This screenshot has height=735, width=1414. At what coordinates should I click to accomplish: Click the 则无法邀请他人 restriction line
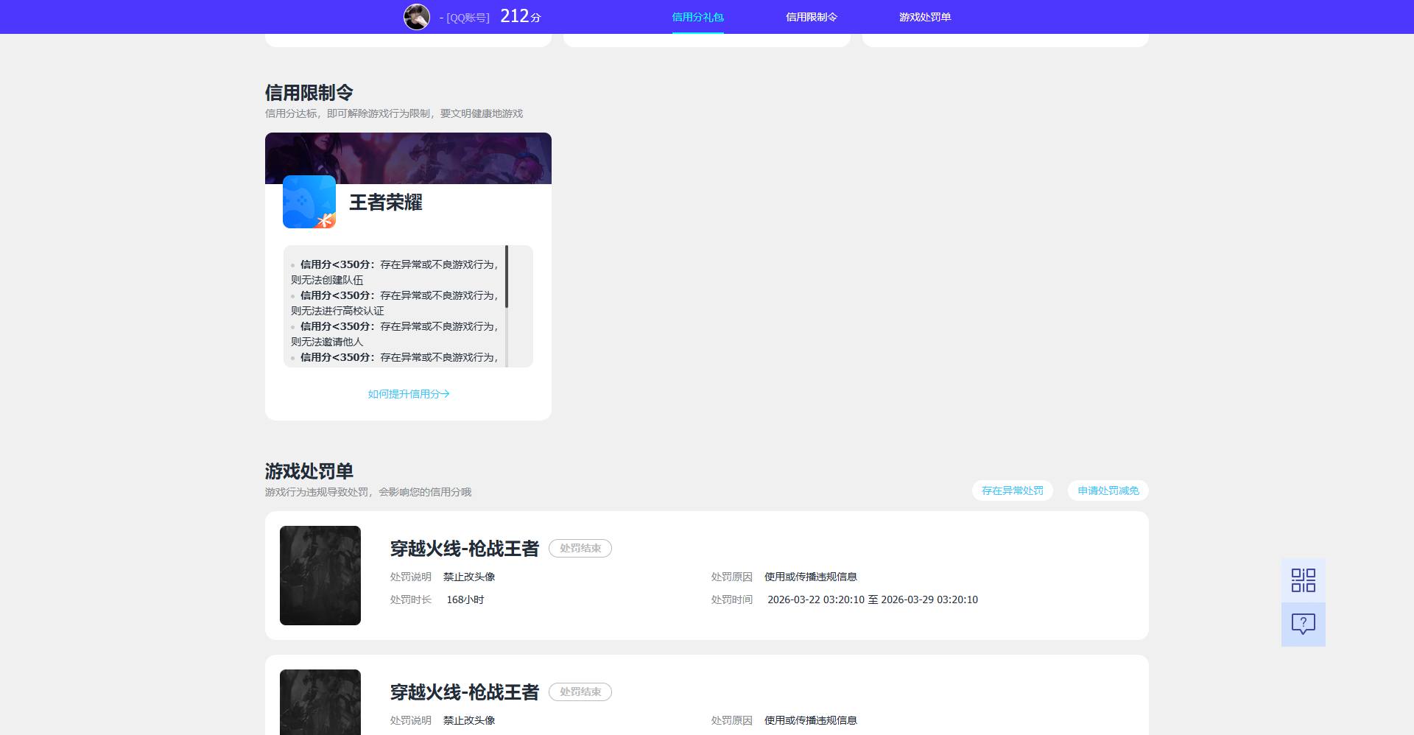click(x=327, y=342)
